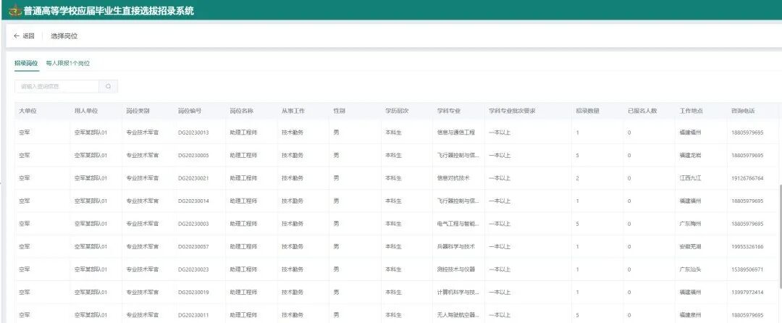Click the 技术勤务 cell in row DG20230011
This screenshot has height=323, width=782.
[x=293, y=315]
